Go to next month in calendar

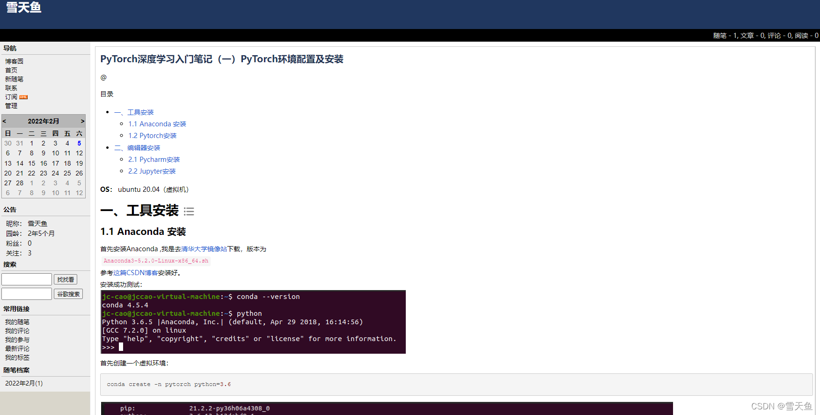pos(82,121)
